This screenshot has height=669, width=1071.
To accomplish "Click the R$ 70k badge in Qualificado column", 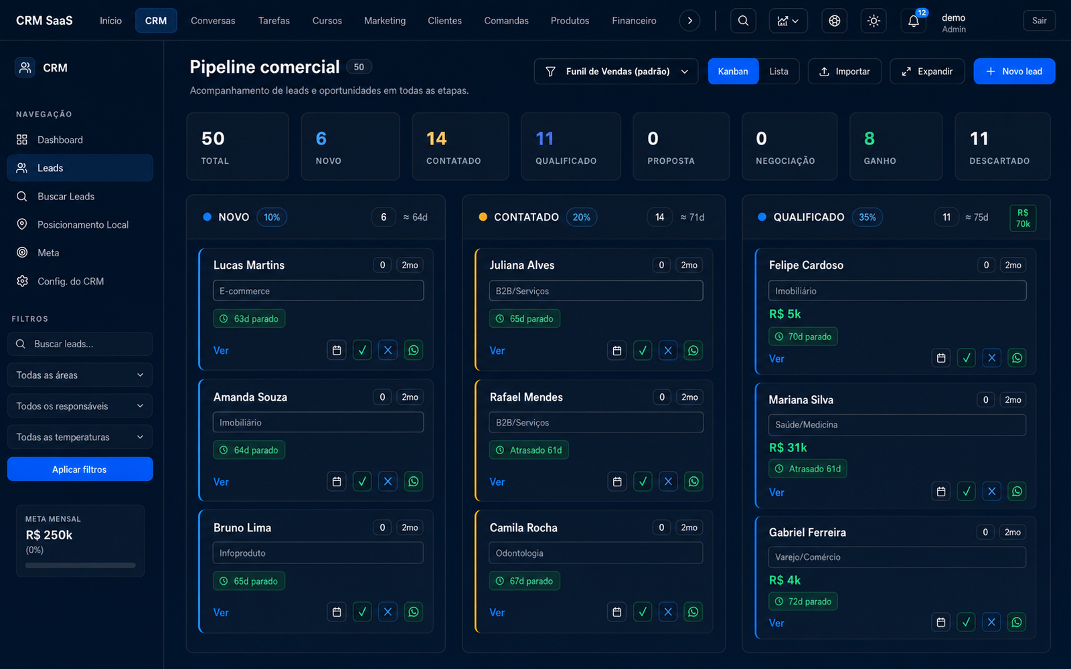I will [x=1023, y=218].
